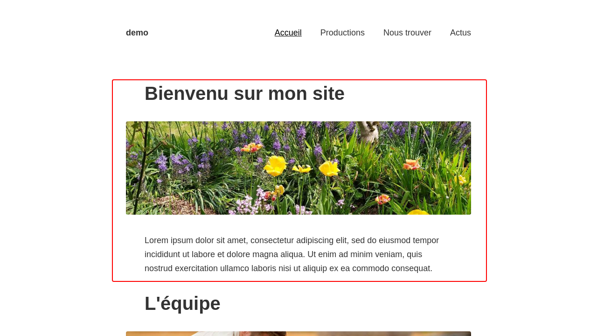The height and width of the screenshot is (336, 597).
Task: Navigate to the Actus page
Action: [x=460, y=33]
